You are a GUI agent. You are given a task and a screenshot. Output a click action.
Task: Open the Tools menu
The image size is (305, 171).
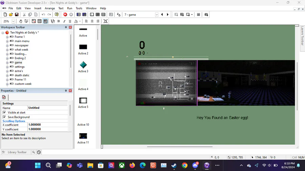point(79,8)
